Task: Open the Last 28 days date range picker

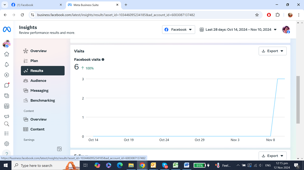Action: [x=238, y=29]
